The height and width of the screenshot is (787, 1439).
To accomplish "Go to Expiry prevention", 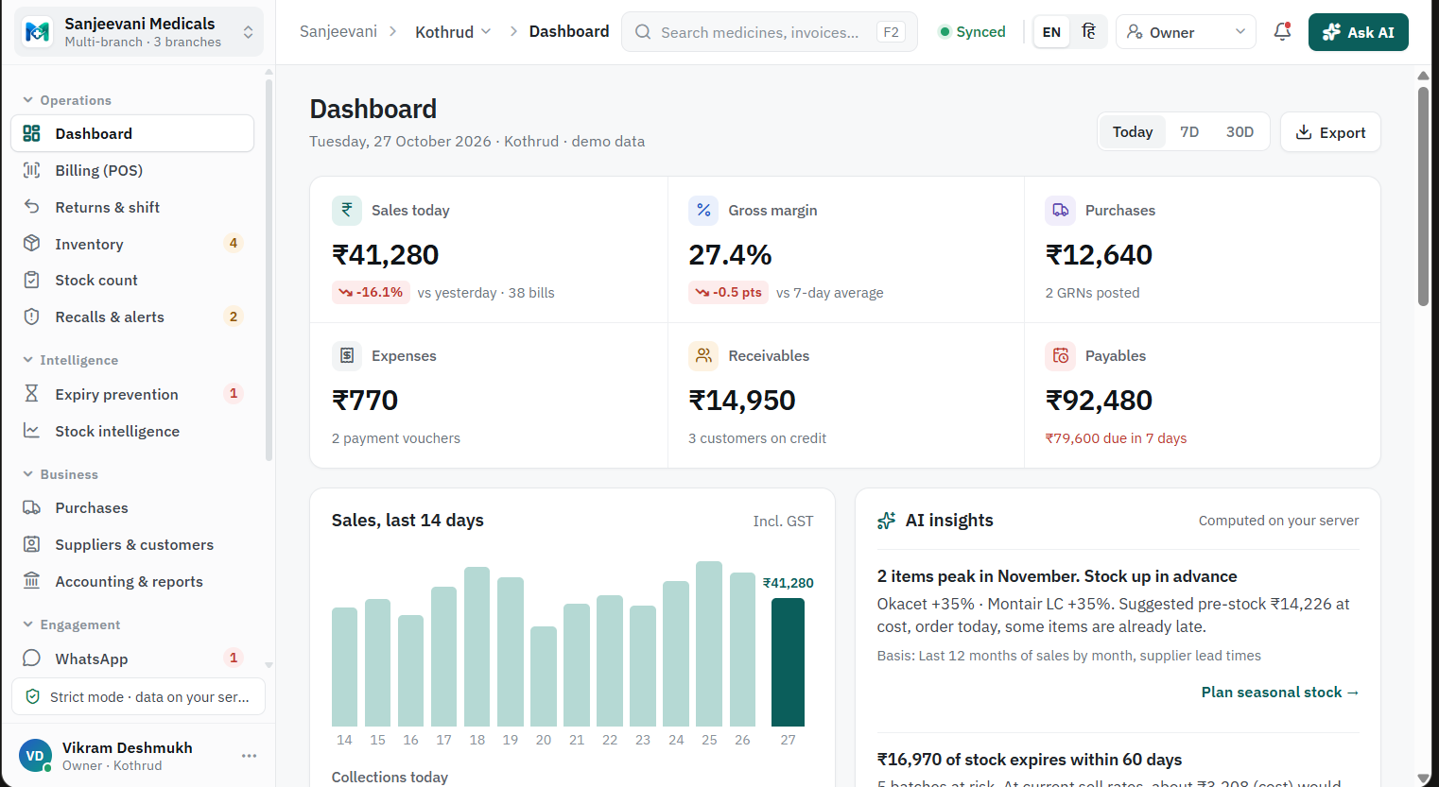I will click(132, 394).
